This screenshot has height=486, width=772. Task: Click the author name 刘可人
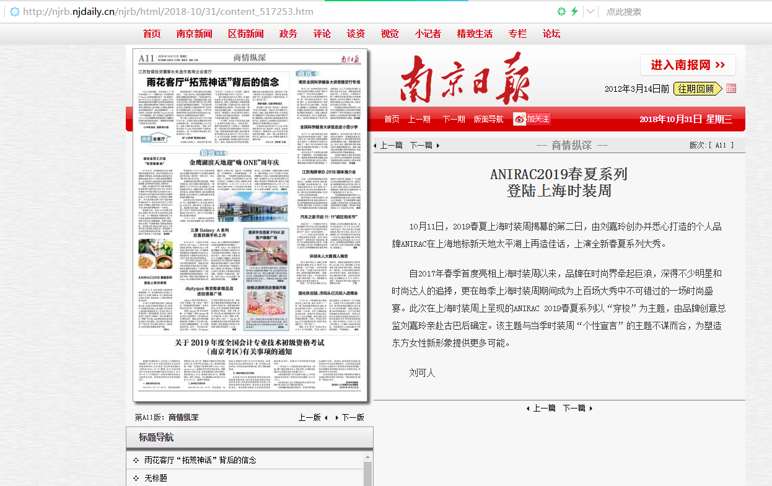click(423, 373)
